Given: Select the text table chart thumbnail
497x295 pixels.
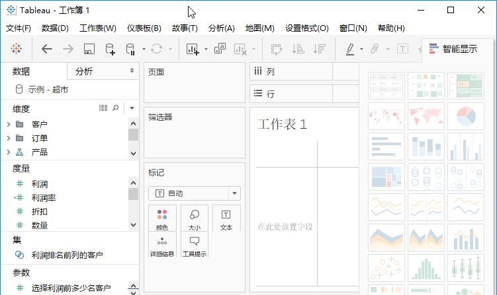Looking at the screenshot, I should point(386,86).
